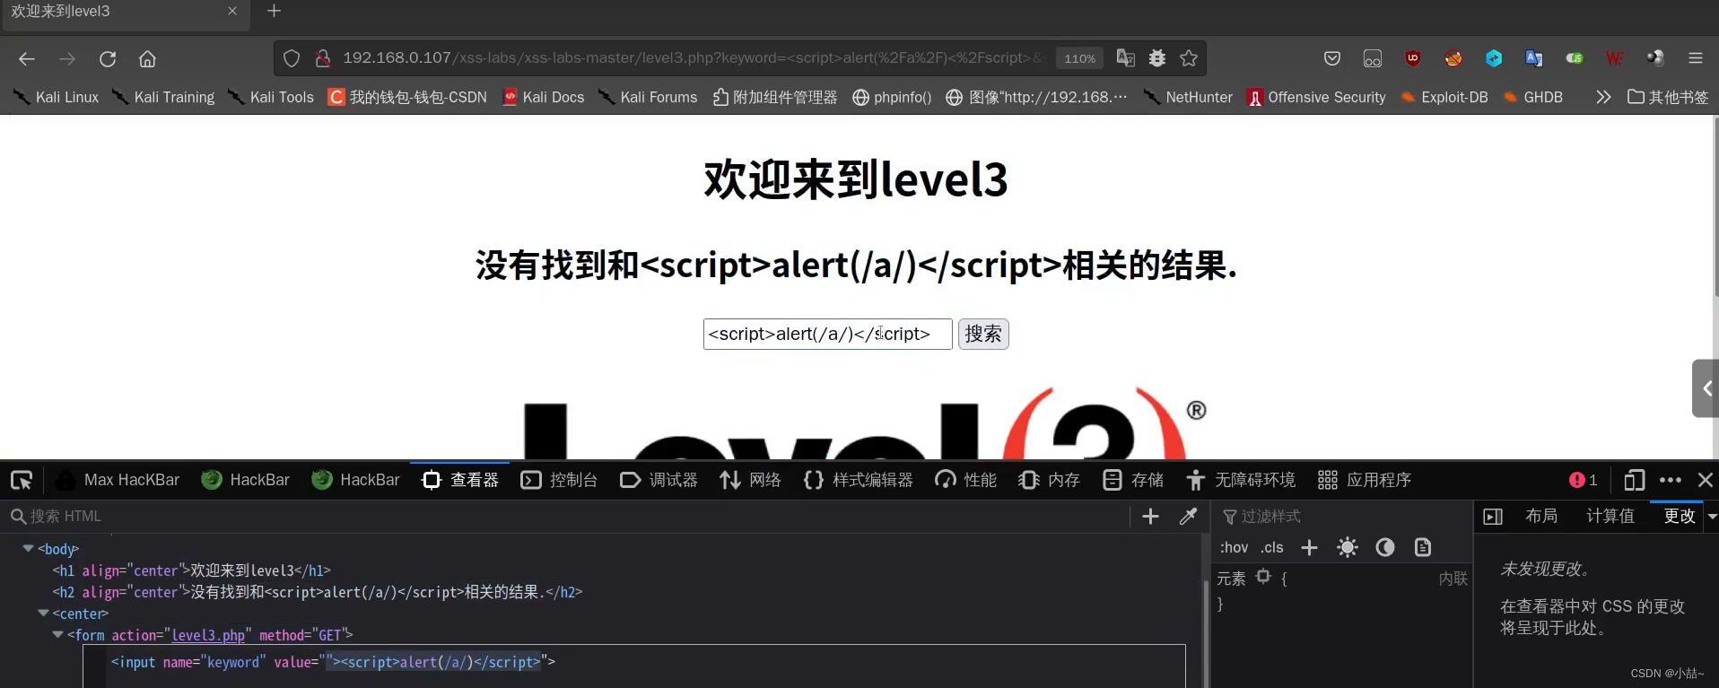The width and height of the screenshot is (1719, 688).
Task: Open the 性能 performance tab
Action: coord(965,480)
